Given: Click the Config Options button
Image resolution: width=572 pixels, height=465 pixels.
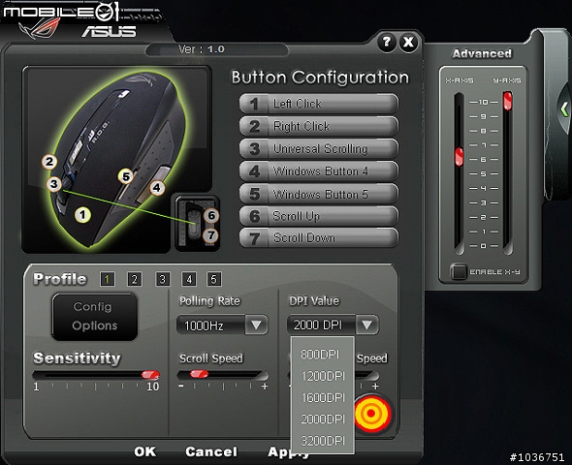Looking at the screenshot, I should point(94,317).
